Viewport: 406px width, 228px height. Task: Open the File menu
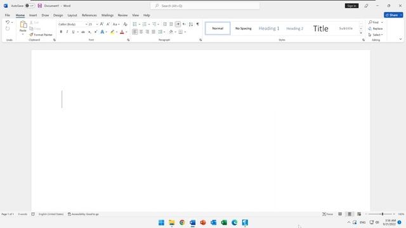[x=7, y=15]
